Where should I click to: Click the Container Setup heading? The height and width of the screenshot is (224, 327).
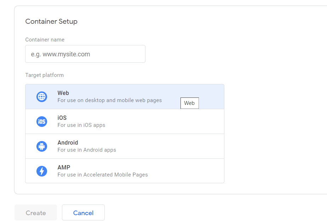coord(51,22)
